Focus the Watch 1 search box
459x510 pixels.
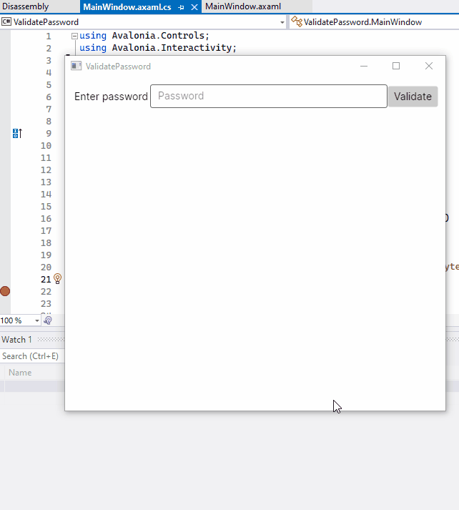tap(31, 356)
